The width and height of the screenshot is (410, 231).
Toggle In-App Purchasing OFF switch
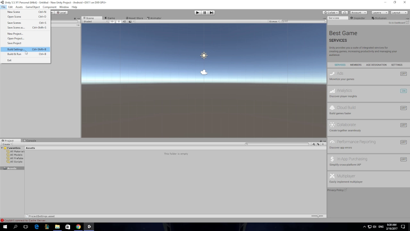403,159
